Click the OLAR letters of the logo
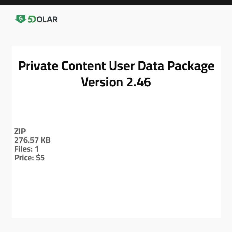 47,19
